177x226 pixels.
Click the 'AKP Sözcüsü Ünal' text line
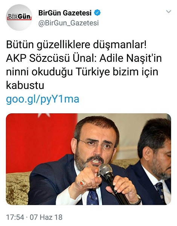(x=50, y=58)
